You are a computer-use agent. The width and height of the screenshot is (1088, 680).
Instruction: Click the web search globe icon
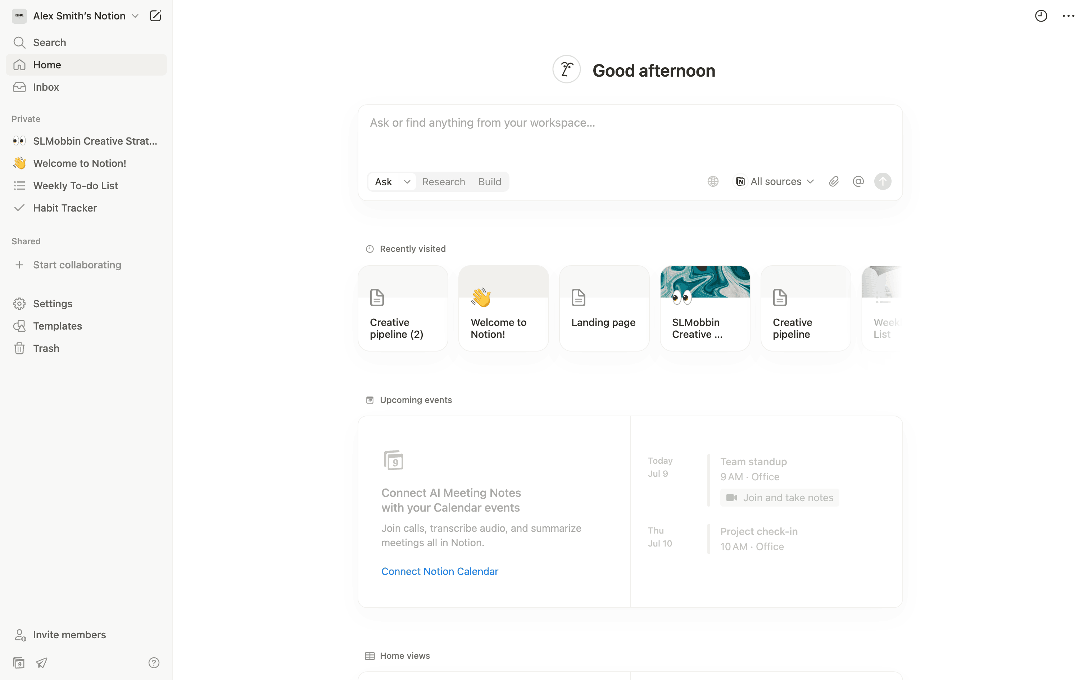713,182
